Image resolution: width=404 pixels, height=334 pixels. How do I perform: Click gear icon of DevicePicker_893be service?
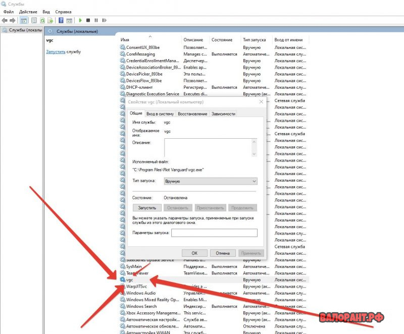coord(123,74)
